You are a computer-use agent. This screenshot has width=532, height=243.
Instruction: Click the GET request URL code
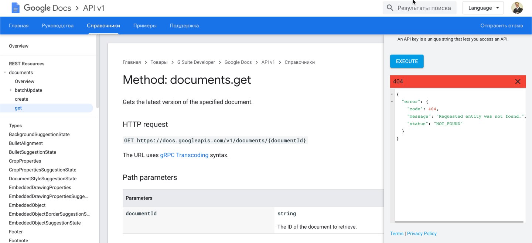point(215,140)
